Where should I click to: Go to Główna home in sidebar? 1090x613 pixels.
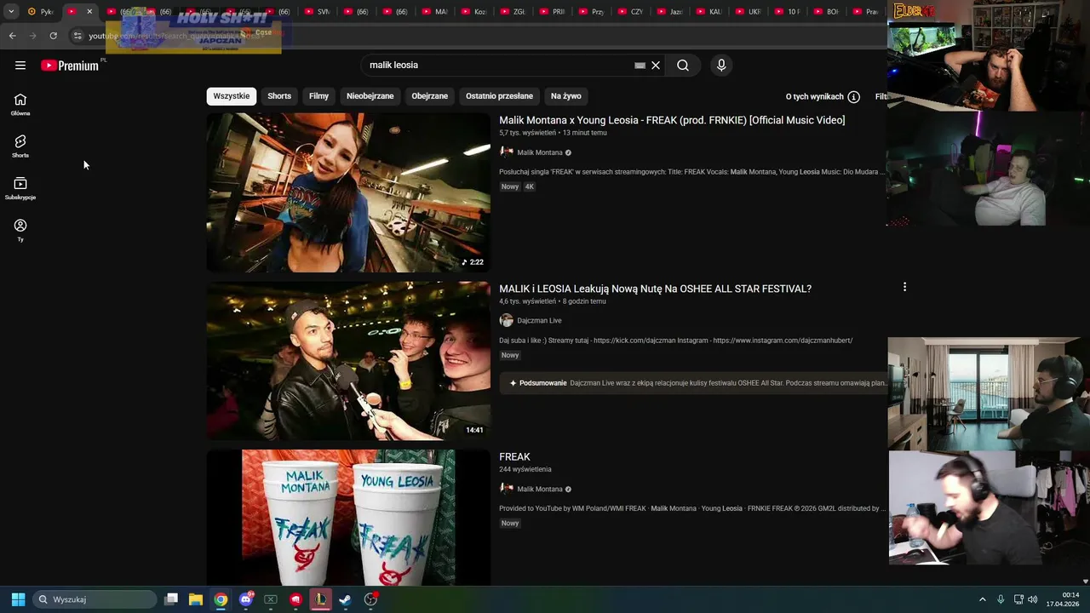[x=20, y=105]
